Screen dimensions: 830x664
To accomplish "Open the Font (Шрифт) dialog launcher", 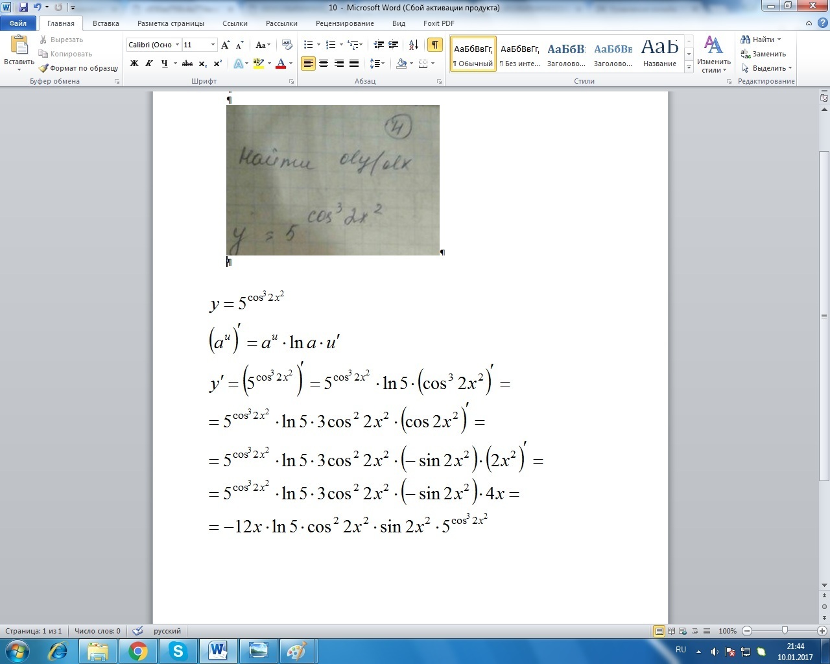I will click(291, 82).
